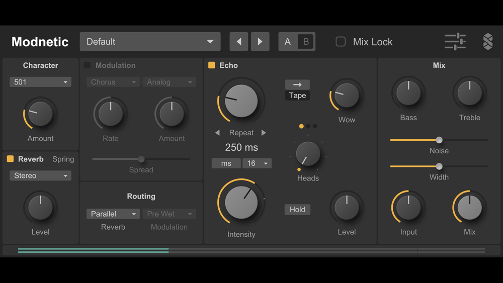Adjust the Width slider handle
Image resolution: width=503 pixels, height=283 pixels.
pos(439,166)
